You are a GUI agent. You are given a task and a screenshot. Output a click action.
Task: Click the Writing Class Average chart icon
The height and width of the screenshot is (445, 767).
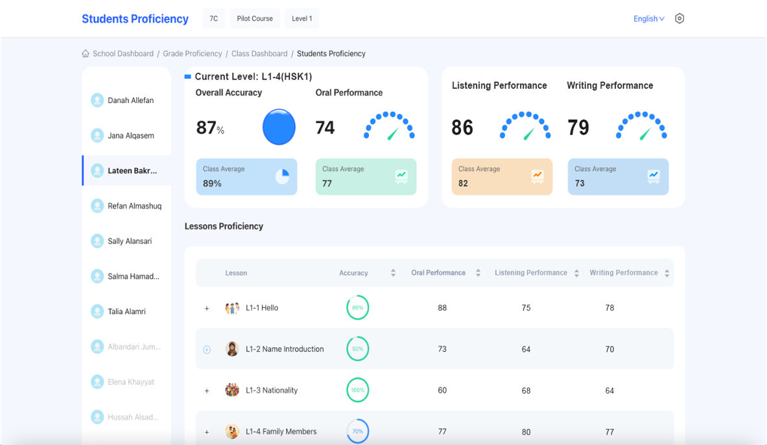654,176
